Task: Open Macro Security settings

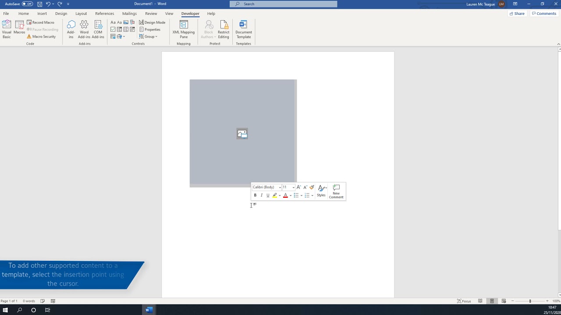Action: [41, 36]
